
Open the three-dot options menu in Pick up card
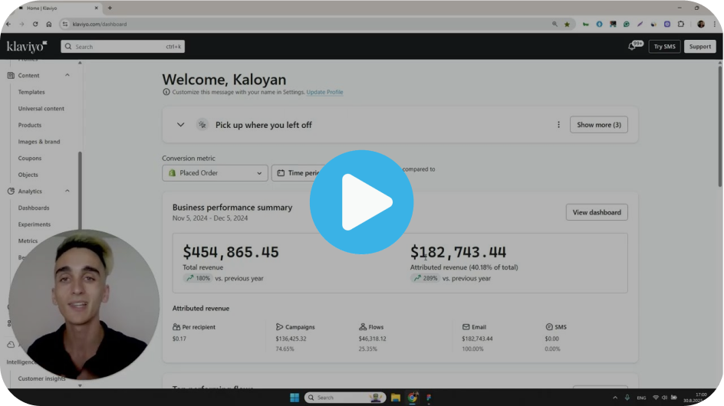pyautogui.click(x=558, y=125)
